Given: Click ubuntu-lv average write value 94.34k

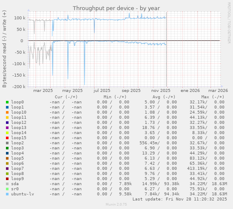Looking at the screenshot, I should click(x=172, y=194).
